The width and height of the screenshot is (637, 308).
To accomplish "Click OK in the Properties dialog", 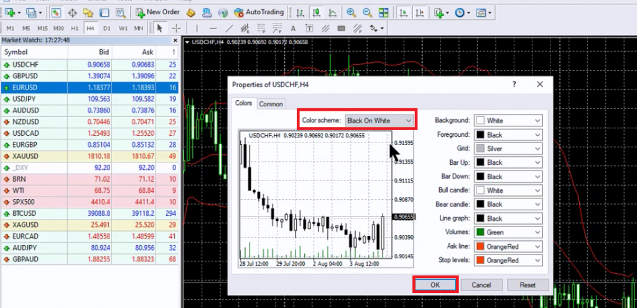I will 435,285.
